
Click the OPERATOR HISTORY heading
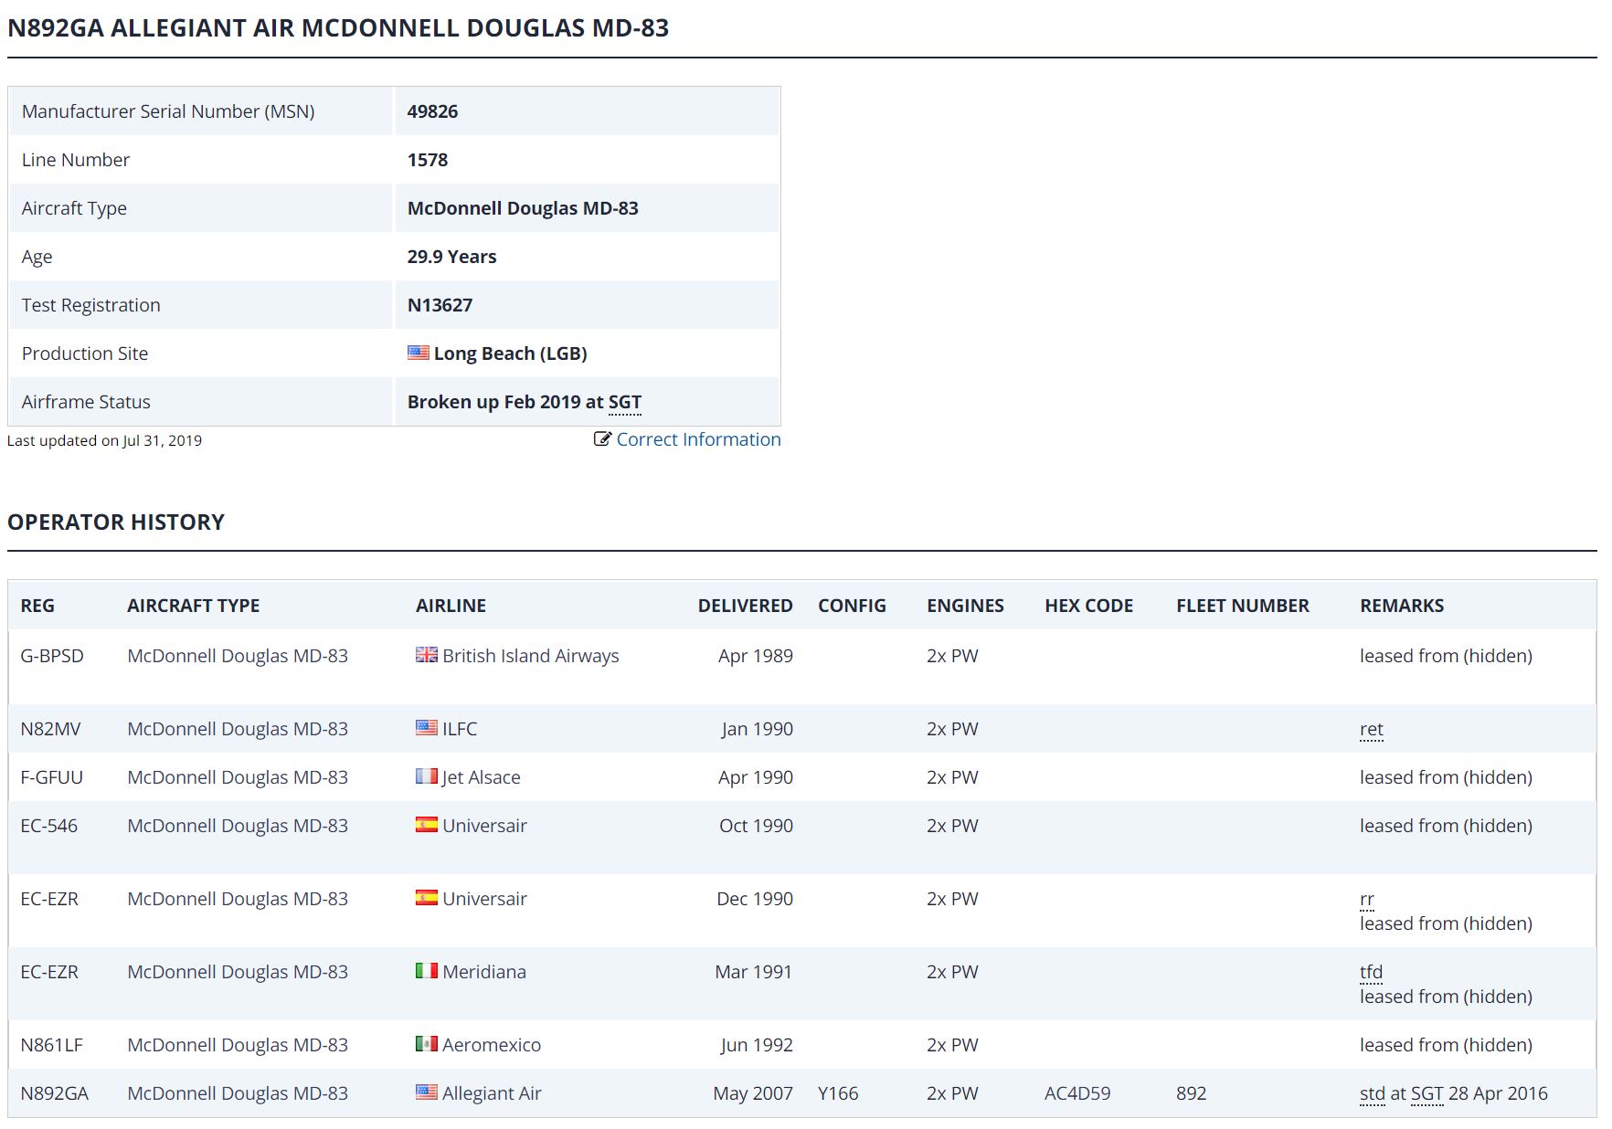coord(116,522)
